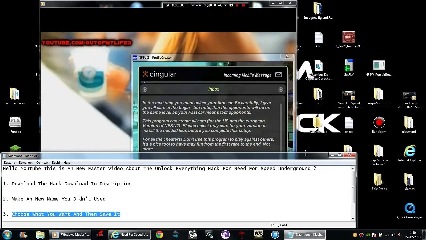Screen dimensions: 426x240
Task: Select the Rap Mixtape Volume.1 folder
Action: coord(379,156)
